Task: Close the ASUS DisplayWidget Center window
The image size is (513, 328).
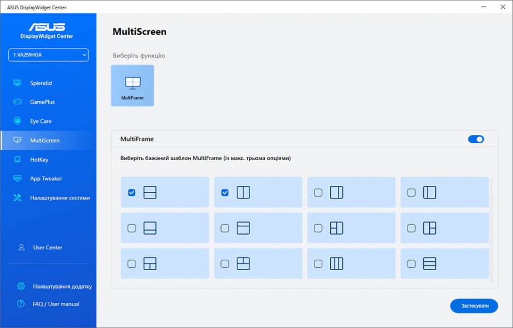Action: pos(503,7)
